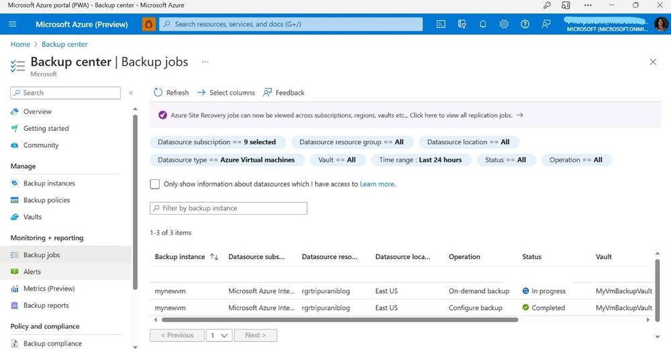Click the Refresh icon in the toolbar
This screenshot has height=351, width=671.
(x=158, y=93)
